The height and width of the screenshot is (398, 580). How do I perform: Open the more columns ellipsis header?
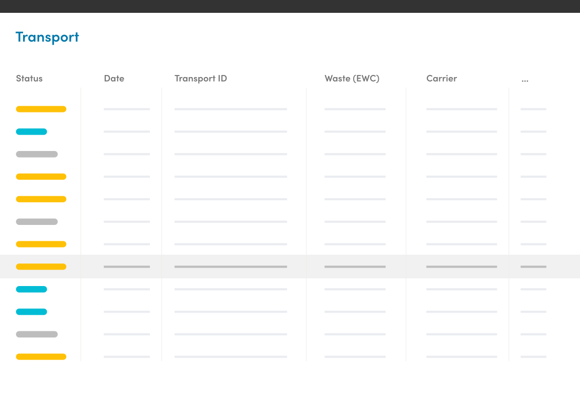(525, 80)
